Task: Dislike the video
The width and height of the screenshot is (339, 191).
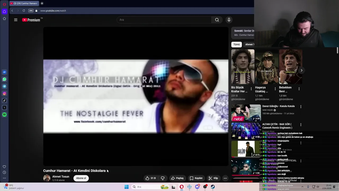Action: point(163,178)
